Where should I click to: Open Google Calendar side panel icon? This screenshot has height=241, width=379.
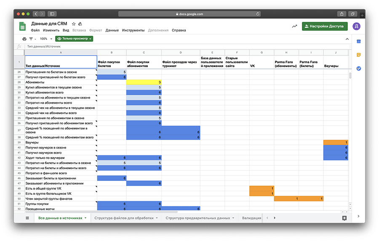pyautogui.click(x=359, y=41)
